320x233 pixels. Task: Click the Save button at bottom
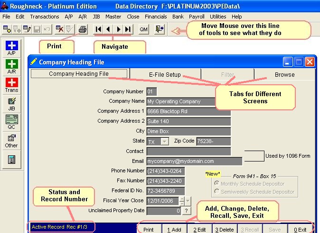coord(275,230)
